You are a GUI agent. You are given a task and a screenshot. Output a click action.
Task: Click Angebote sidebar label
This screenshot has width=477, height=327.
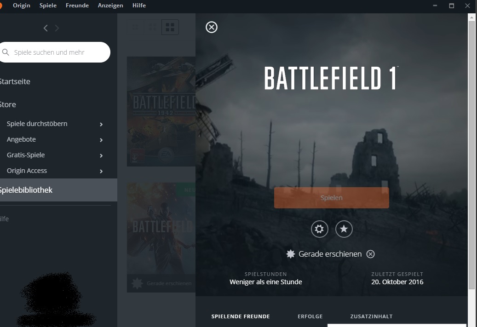click(x=21, y=139)
